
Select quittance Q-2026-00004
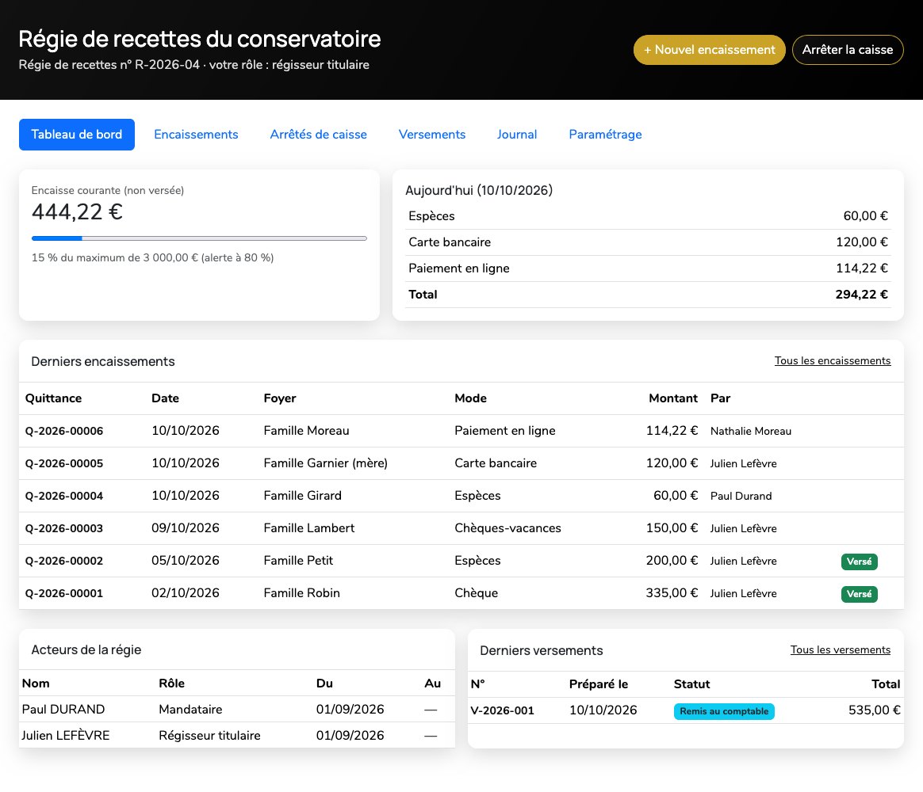(63, 496)
